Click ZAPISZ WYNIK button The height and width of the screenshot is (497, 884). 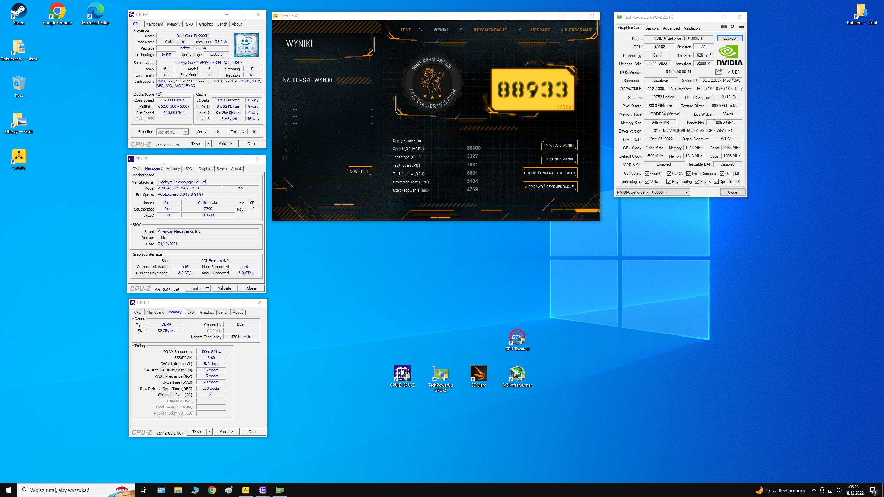(x=559, y=159)
